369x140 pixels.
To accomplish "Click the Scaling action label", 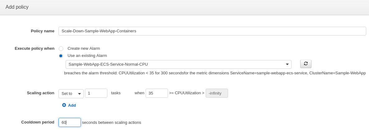I will coord(40,93).
